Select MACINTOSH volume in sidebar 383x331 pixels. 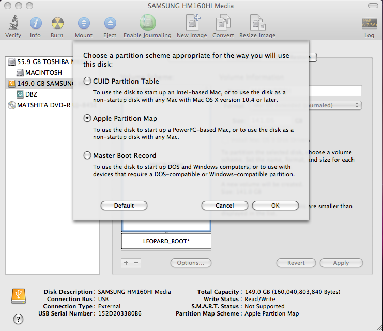point(40,73)
